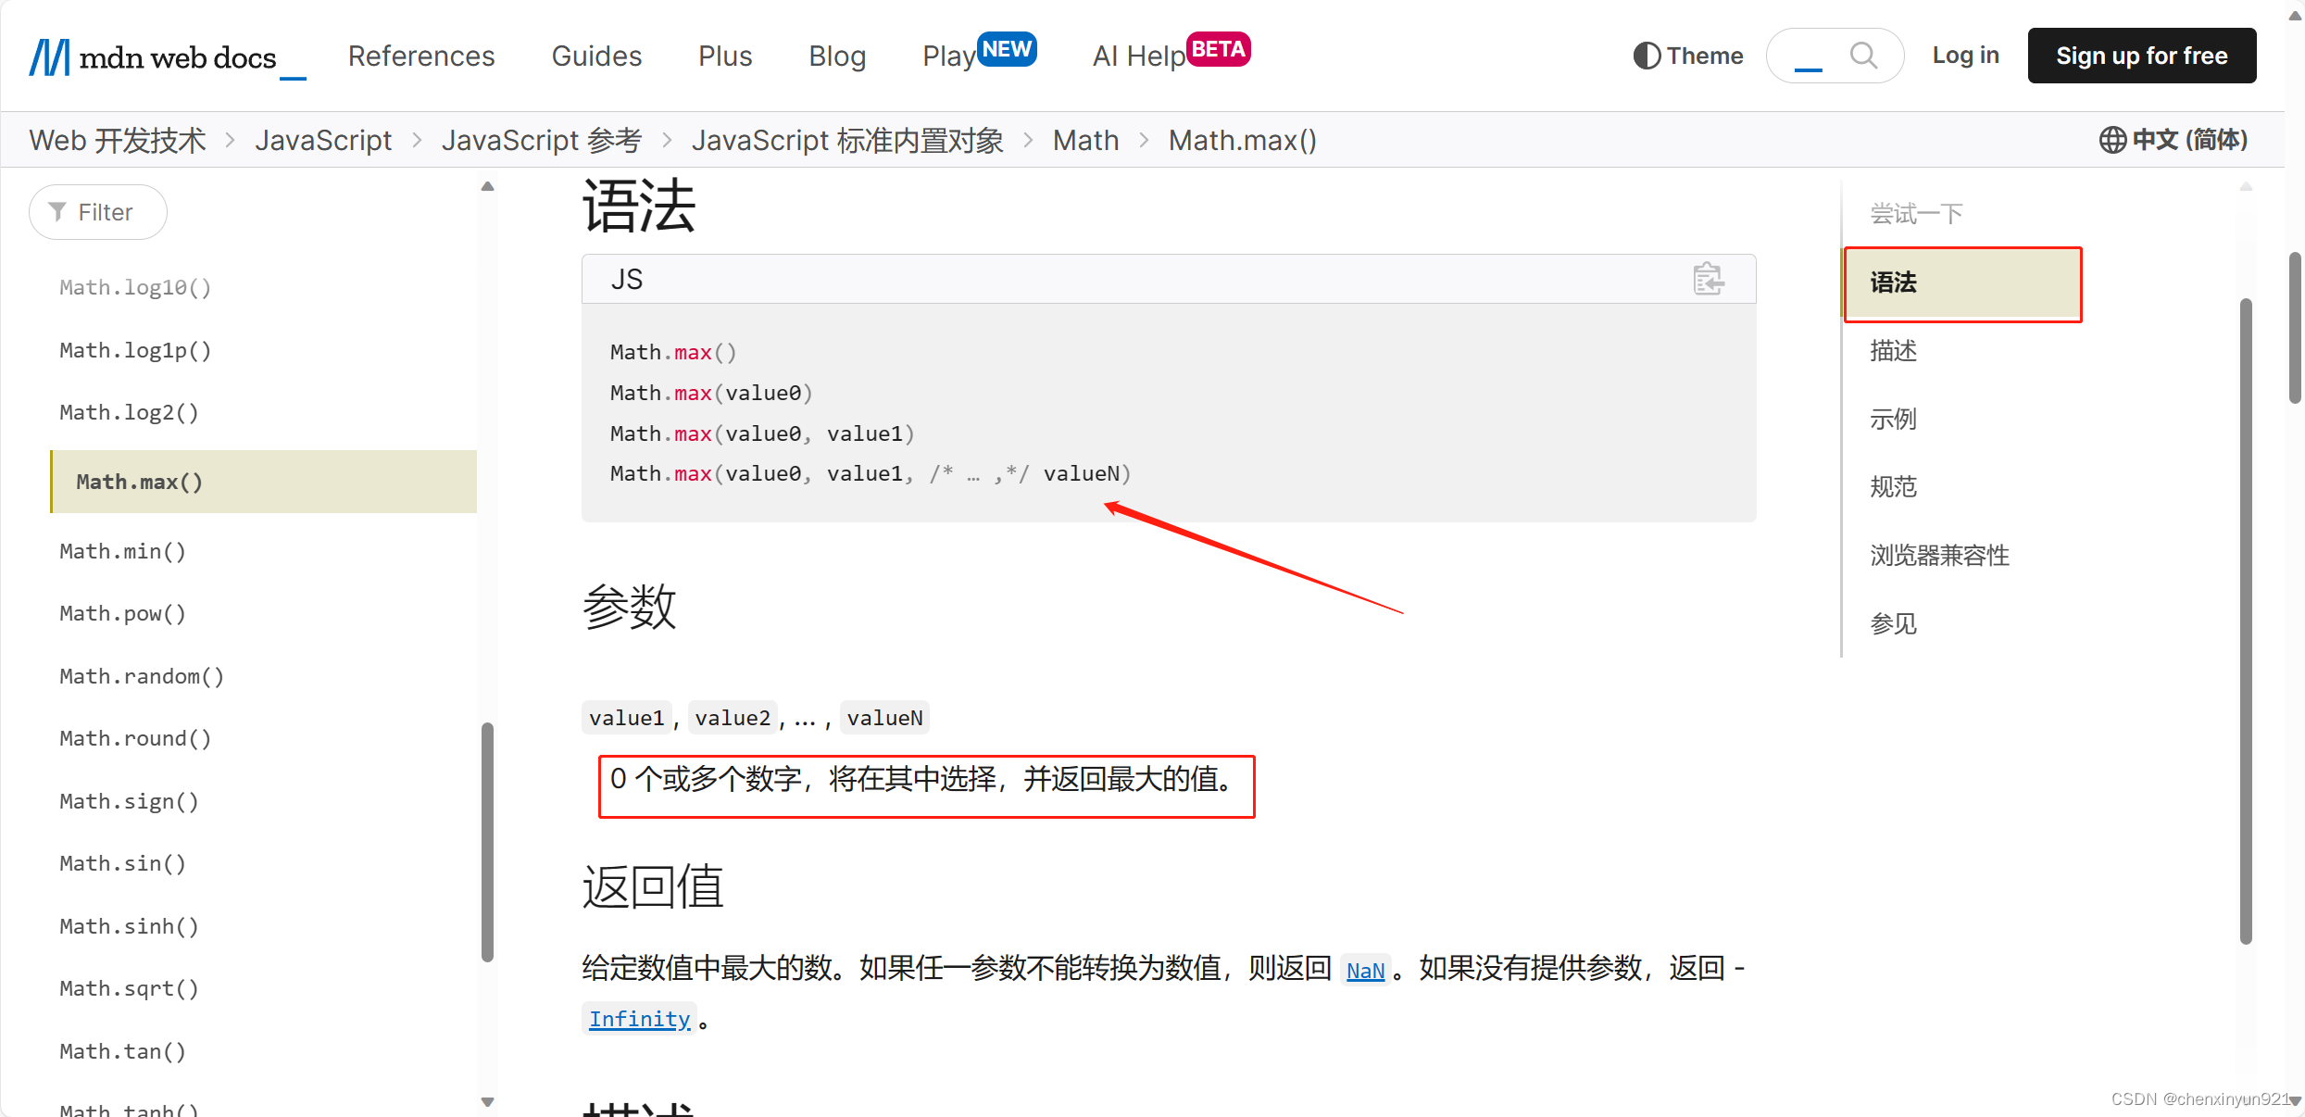Image resolution: width=2305 pixels, height=1117 pixels.
Task: Go to Math breadcrumb
Action: (1085, 140)
